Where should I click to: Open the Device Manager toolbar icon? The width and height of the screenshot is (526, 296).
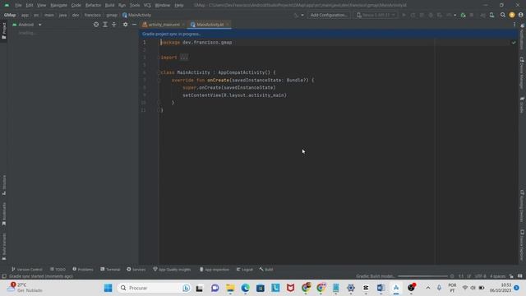[x=491, y=15]
